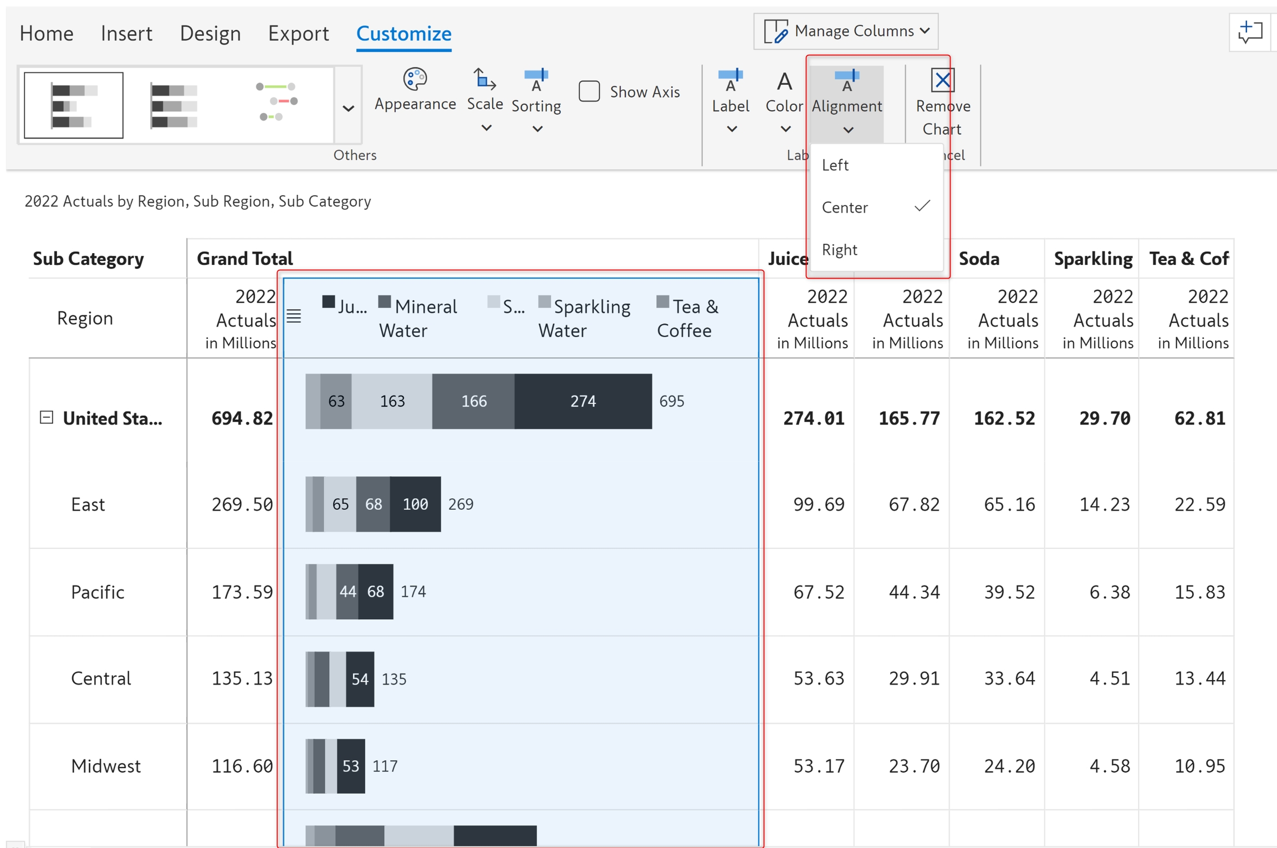The height and width of the screenshot is (848, 1277).
Task: Collapse the United States row
Action: (47, 418)
